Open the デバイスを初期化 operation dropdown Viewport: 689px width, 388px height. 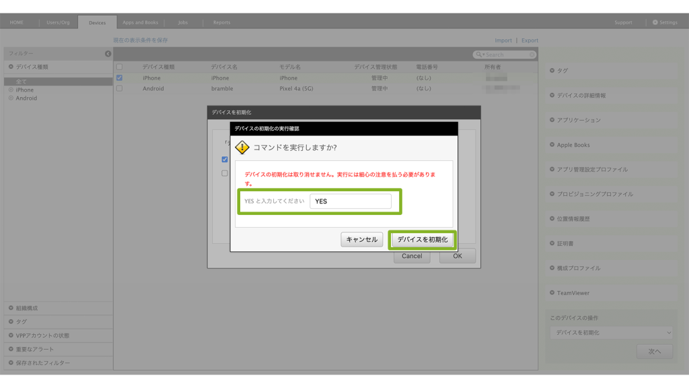[x=610, y=333]
